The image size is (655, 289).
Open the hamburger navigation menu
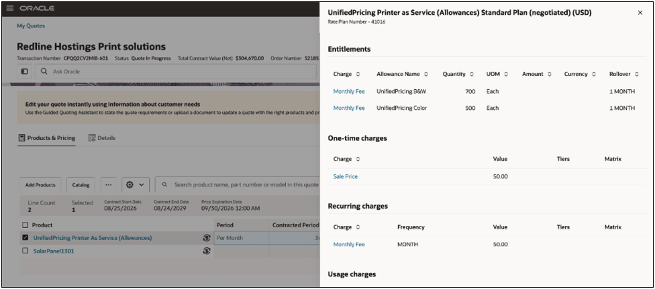(x=10, y=8)
